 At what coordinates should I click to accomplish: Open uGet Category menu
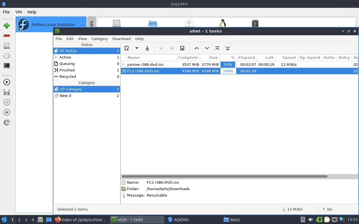(100, 39)
